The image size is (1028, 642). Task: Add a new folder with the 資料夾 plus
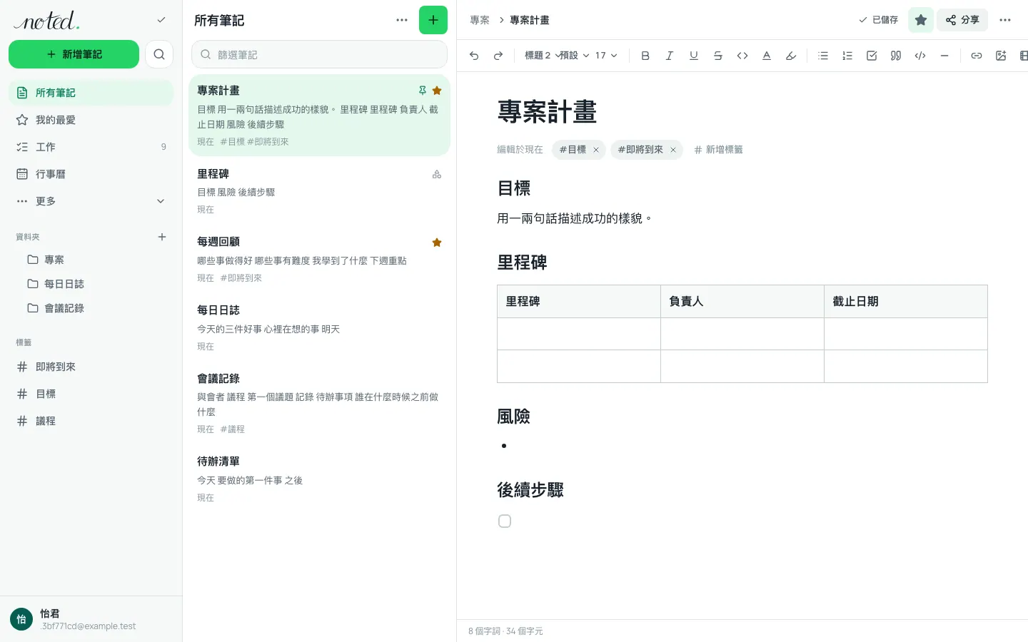162,237
